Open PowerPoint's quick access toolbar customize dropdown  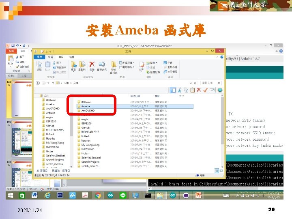(28, 45)
